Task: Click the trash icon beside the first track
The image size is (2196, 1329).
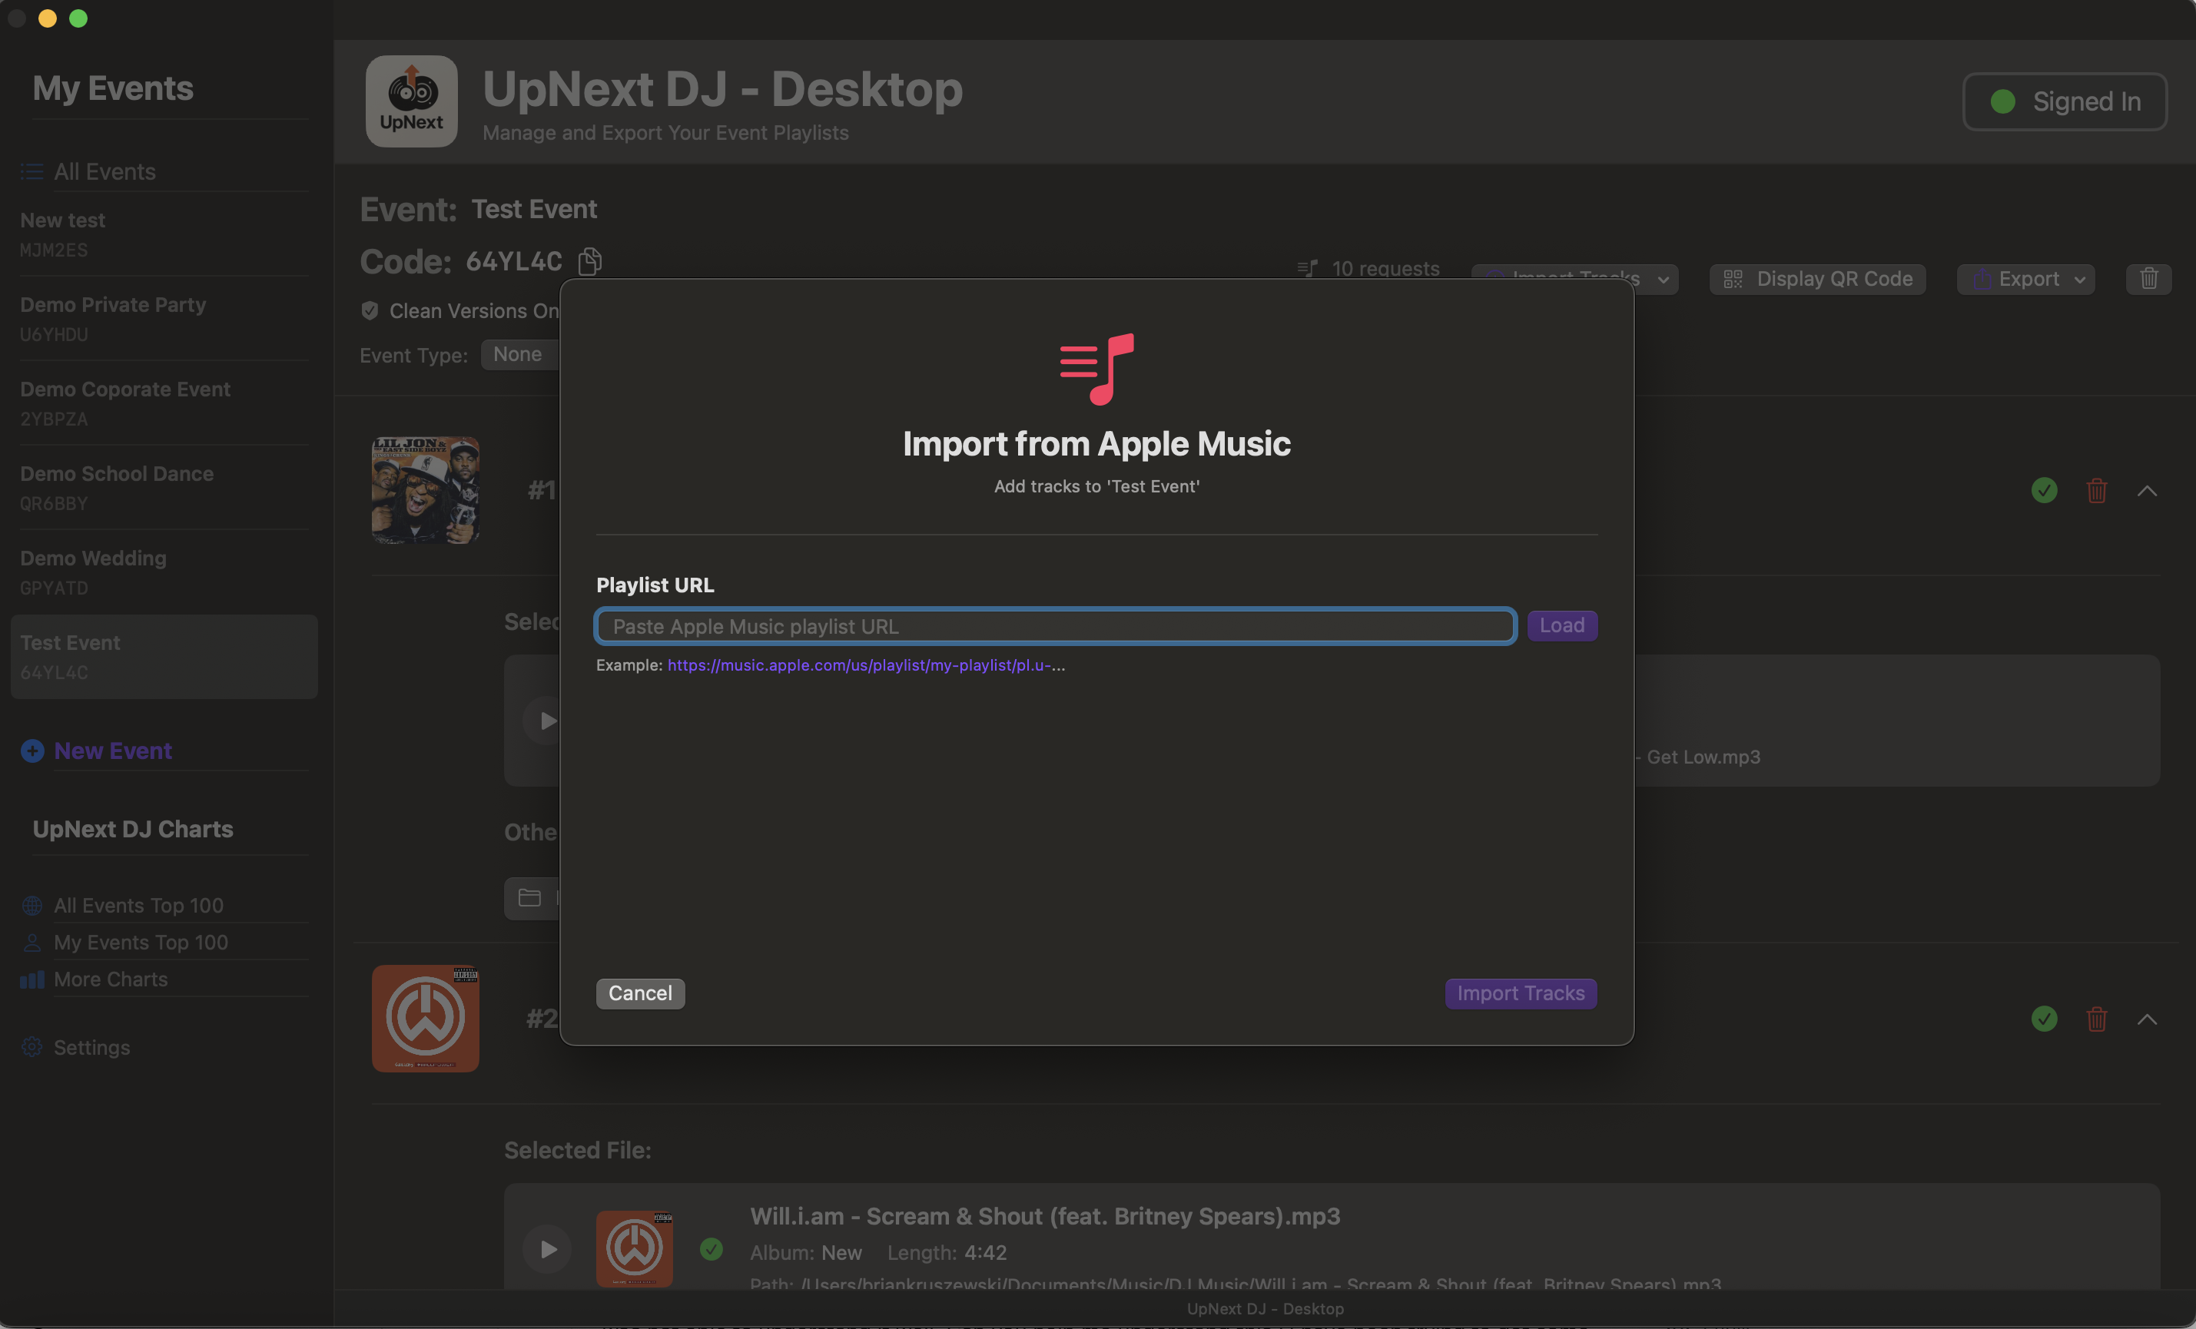Action: click(x=2096, y=491)
